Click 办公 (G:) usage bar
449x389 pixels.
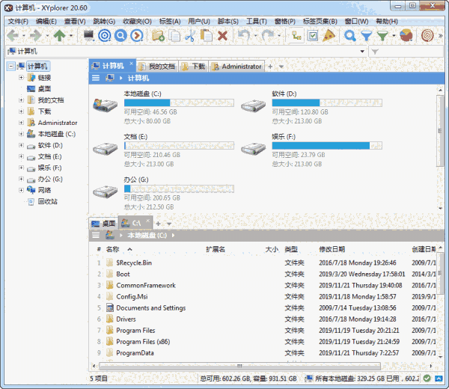tap(179, 189)
